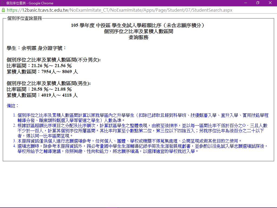
Task: Click the 不分男女 section heading
Action: tap(54, 60)
